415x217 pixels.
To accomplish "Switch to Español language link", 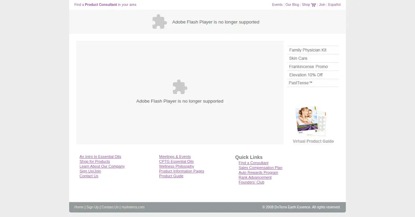I will 334,5.
